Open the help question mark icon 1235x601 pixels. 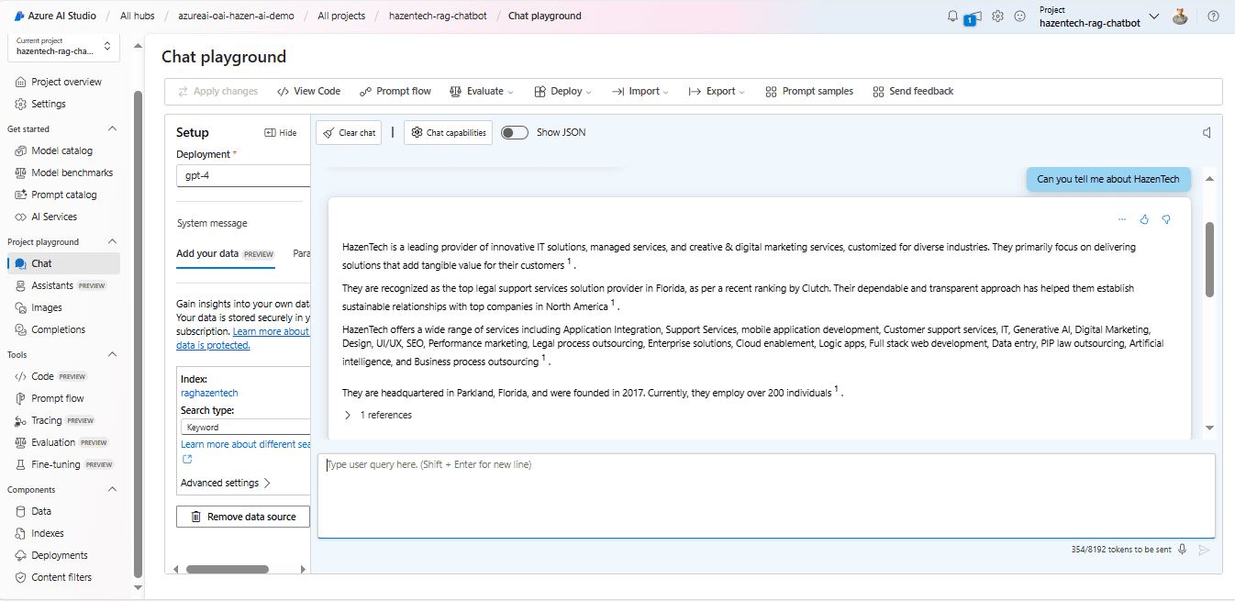1213,17
